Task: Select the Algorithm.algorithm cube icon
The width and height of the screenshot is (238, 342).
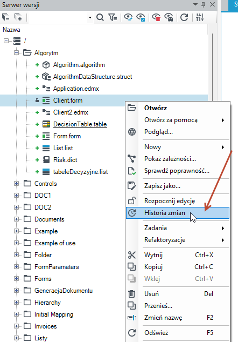Action: click(x=46, y=65)
